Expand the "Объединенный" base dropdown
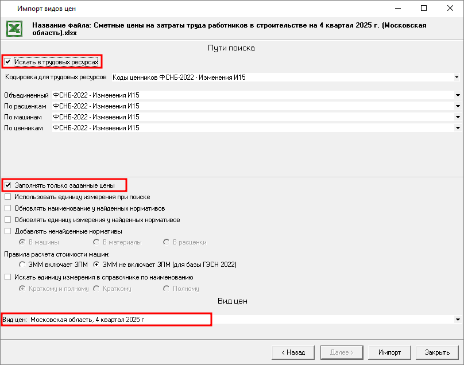464x365 pixels. [x=458, y=95]
